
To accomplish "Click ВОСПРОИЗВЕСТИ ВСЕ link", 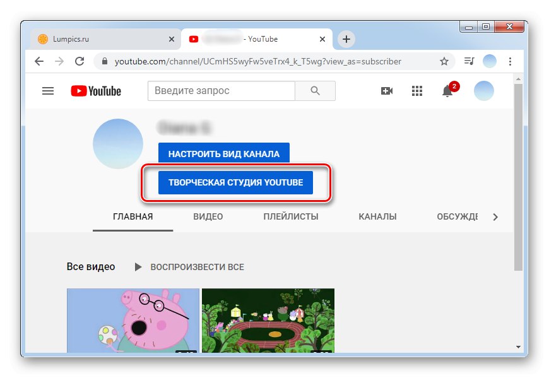I will click(197, 267).
